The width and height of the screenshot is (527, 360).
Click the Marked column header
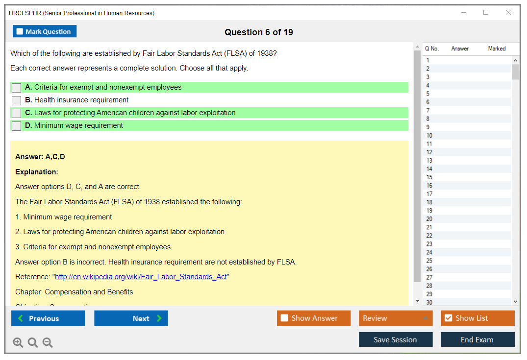pyautogui.click(x=497, y=48)
